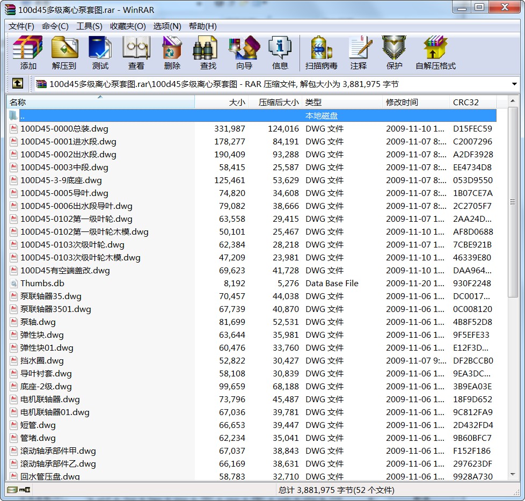Viewport: 525px width, 501px height.
Task: Click the 测试 (Test) toolbar icon
Action: [100, 48]
